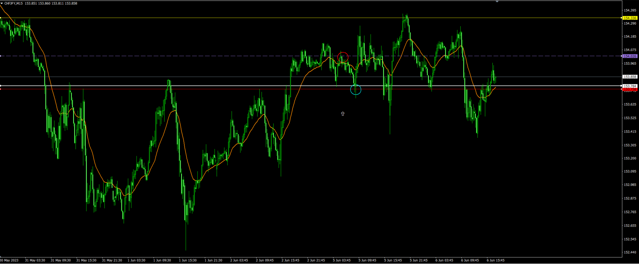639x264 pixels.
Task: Click the red circle marker on chart
Action: (x=343, y=57)
